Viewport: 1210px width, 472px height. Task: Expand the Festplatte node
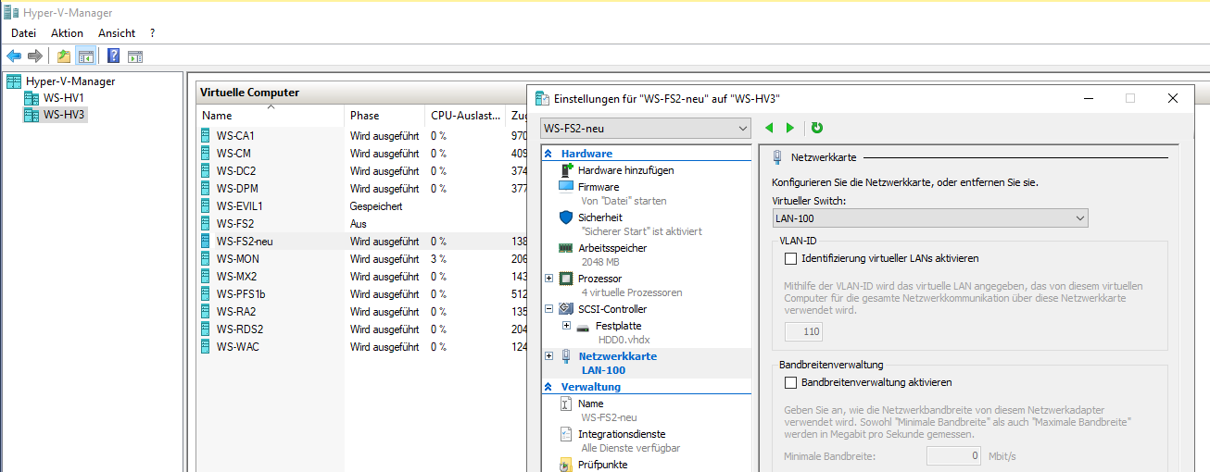point(566,326)
